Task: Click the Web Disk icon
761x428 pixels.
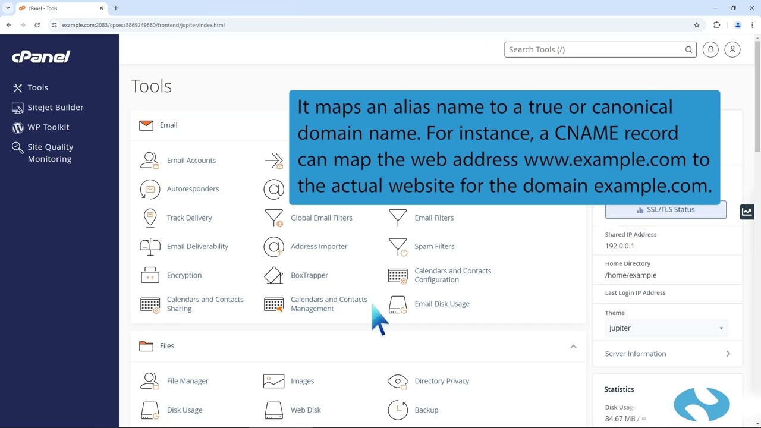Action: (x=273, y=410)
